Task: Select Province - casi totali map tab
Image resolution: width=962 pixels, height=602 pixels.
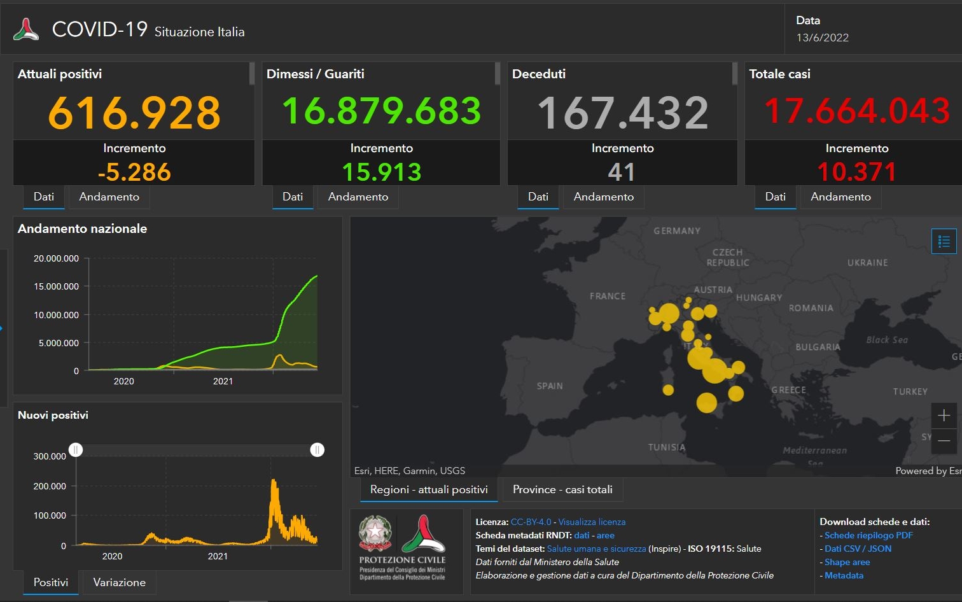Action: point(562,489)
